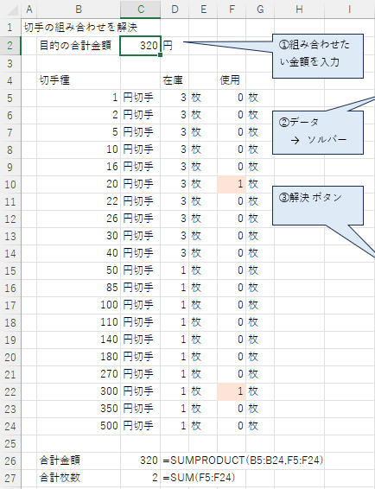Viewport: 375px width, 489px height.
Task: Select column H header
Action: point(299,10)
